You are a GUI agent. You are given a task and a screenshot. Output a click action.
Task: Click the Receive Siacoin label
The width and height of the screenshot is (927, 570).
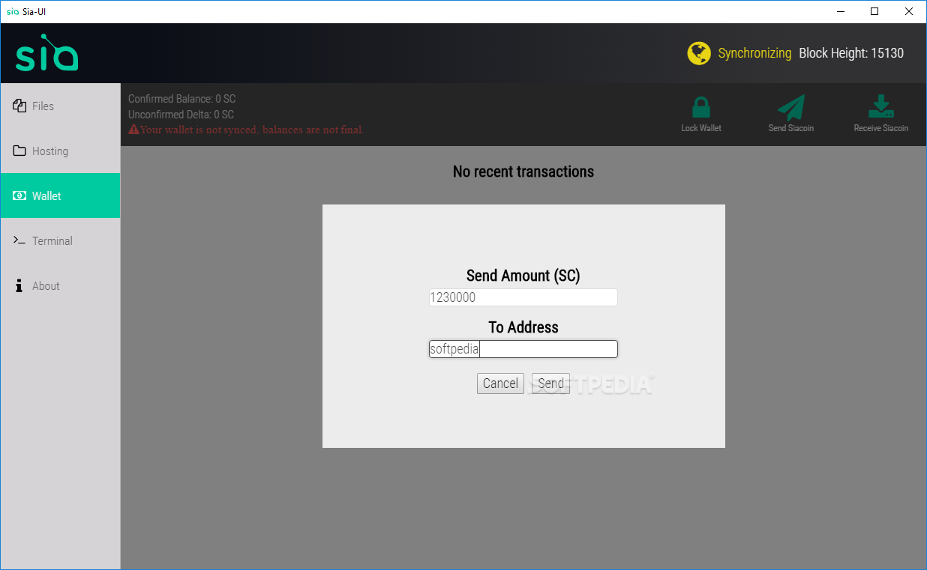pos(881,128)
